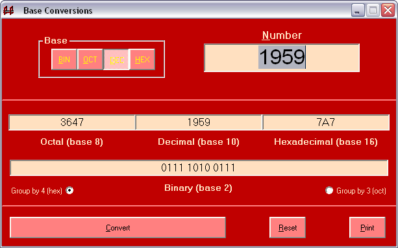Minimize the Base Conversions window
398x248 pixels.
(358, 10)
